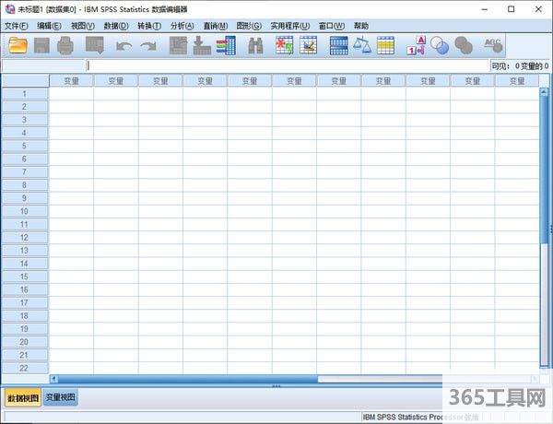Click the Undo arrow icon
The image size is (553, 424).
[124, 46]
